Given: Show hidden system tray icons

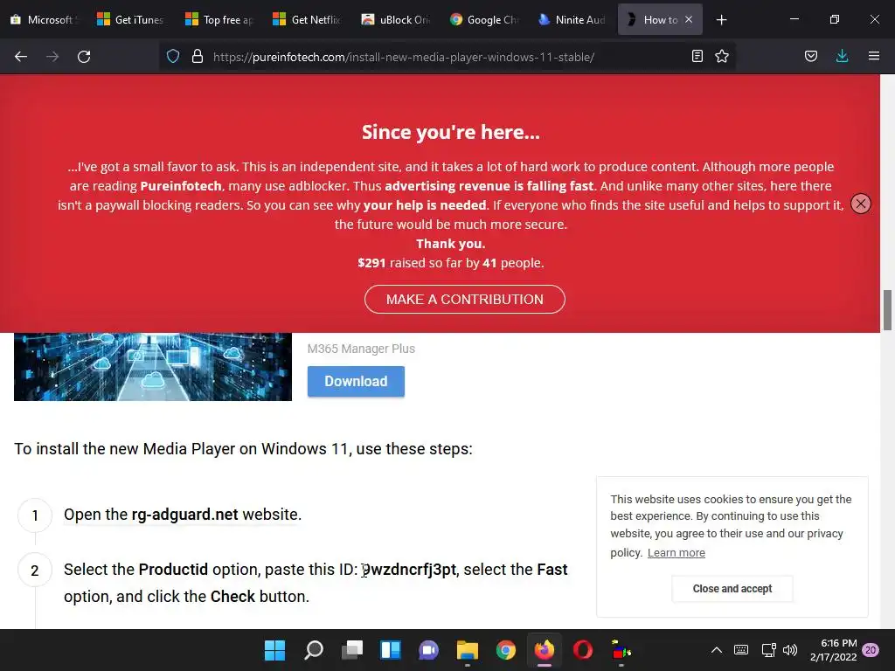Looking at the screenshot, I should 717,650.
